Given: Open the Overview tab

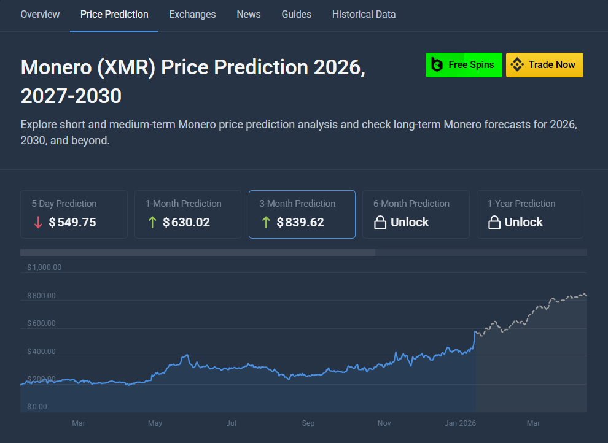Looking at the screenshot, I should tap(40, 14).
